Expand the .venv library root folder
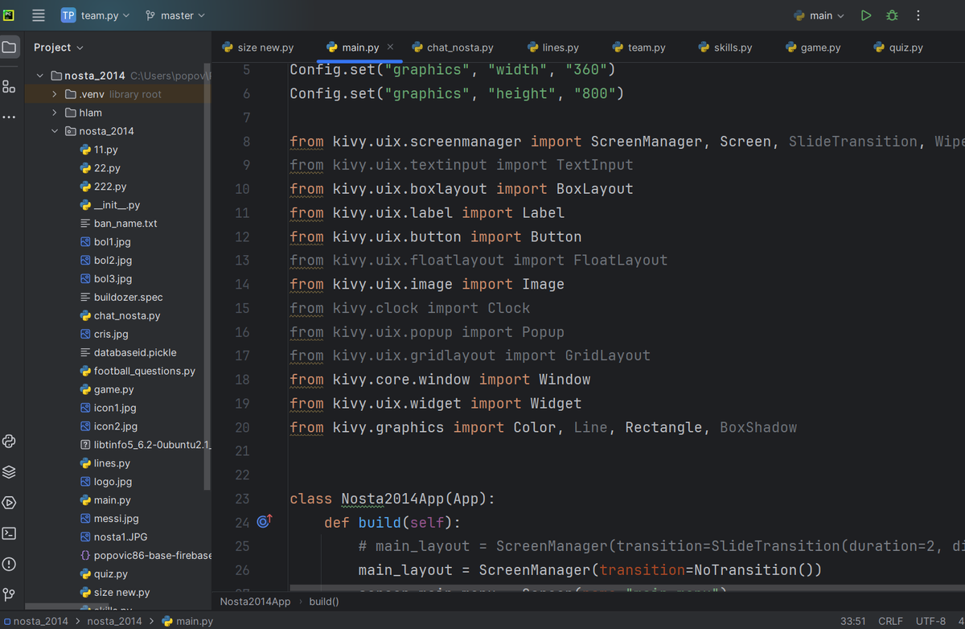The width and height of the screenshot is (965, 629). point(54,94)
